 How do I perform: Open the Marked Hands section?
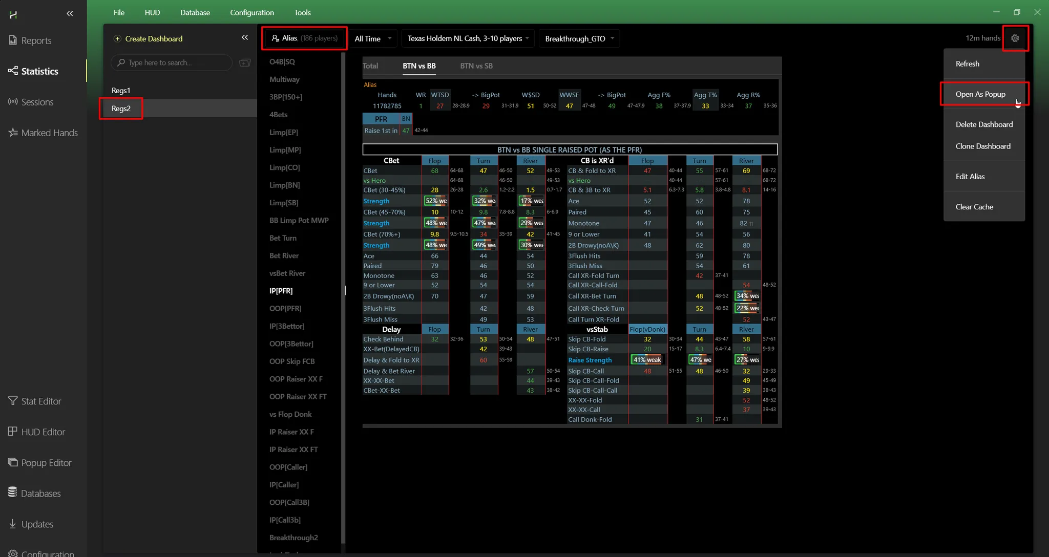coord(49,133)
